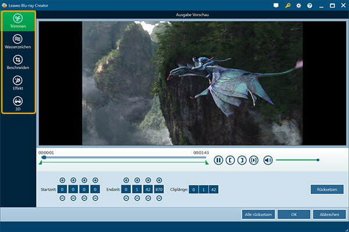Open the feedback chat bubble icon

[276, 5]
